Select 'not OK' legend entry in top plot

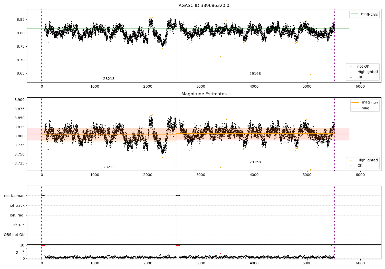pos(363,66)
